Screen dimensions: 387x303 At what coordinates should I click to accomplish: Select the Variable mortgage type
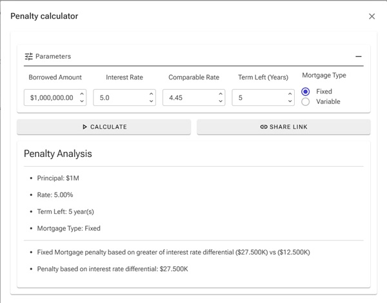[x=306, y=101]
